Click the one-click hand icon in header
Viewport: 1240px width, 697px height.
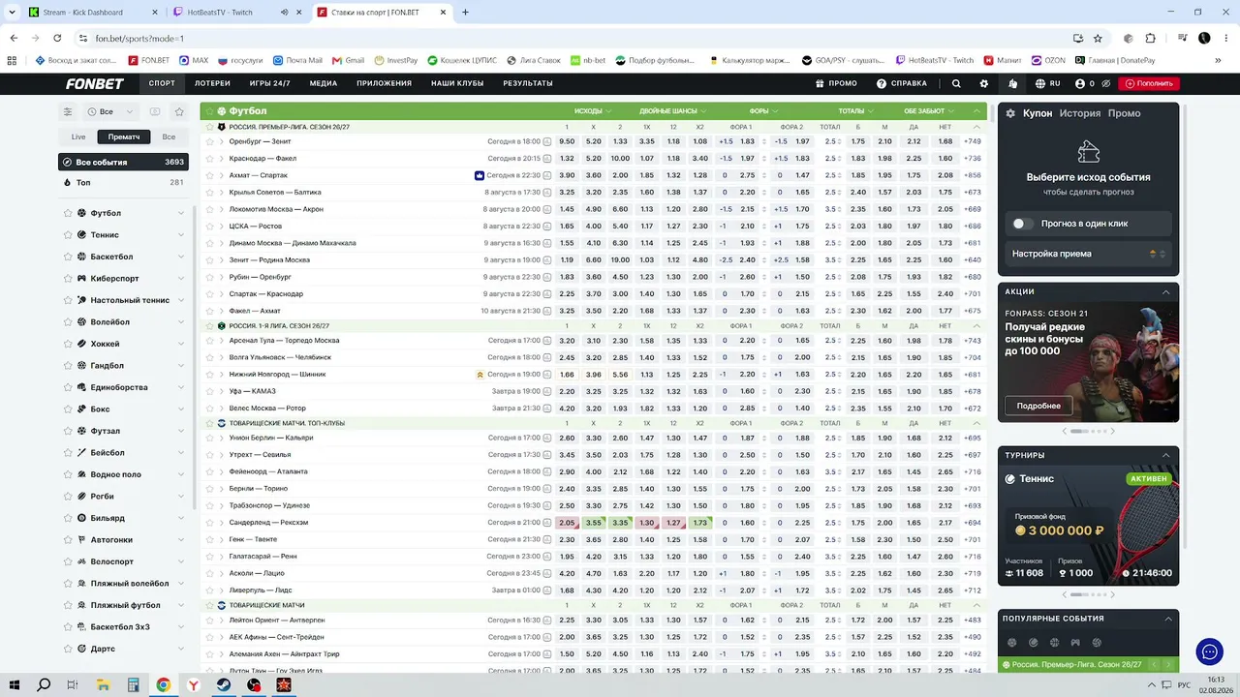coord(1012,83)
